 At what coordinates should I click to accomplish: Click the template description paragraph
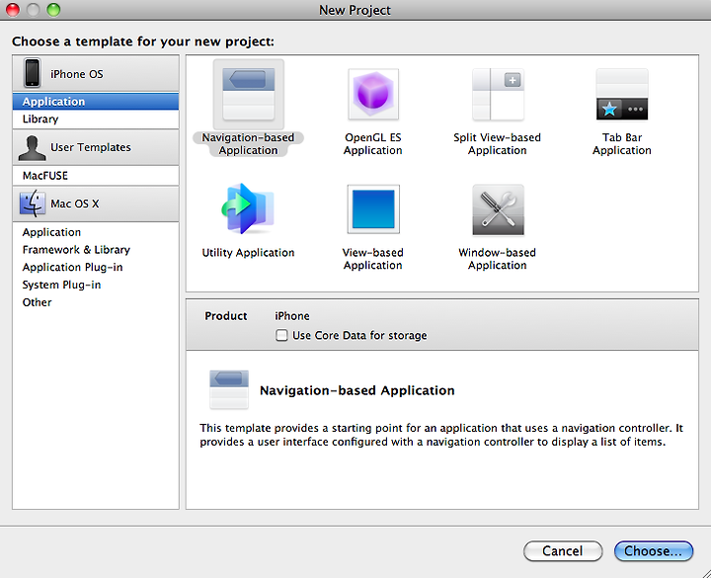[x=441, y=435]
